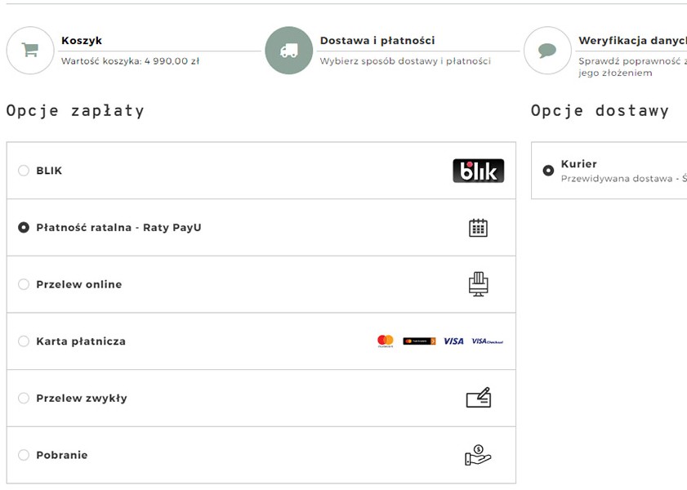687x490 pixels.
Task: Select Płatność ratalna - Raty PayU radio
Action: (24, 228)
